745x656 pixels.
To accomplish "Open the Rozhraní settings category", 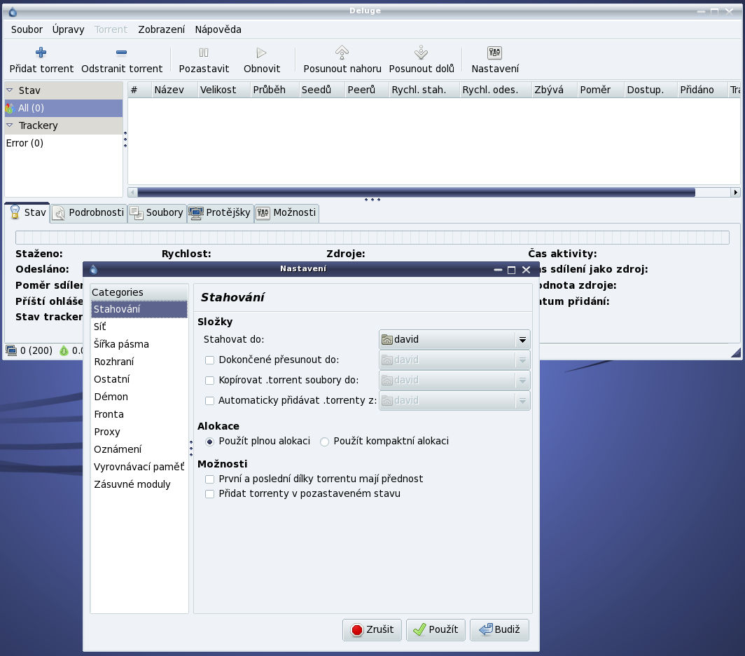I will 139,362.
